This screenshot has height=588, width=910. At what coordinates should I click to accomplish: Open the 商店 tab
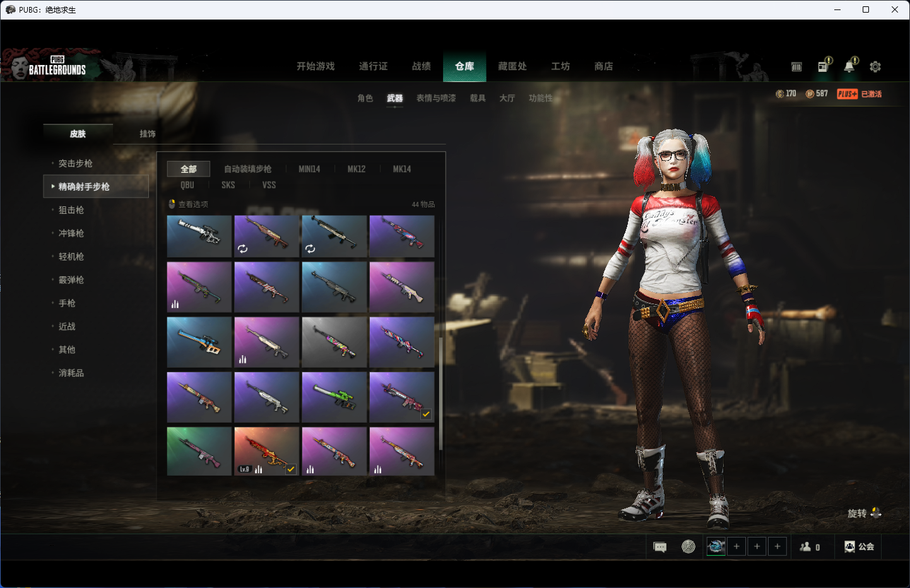point(604,66)
